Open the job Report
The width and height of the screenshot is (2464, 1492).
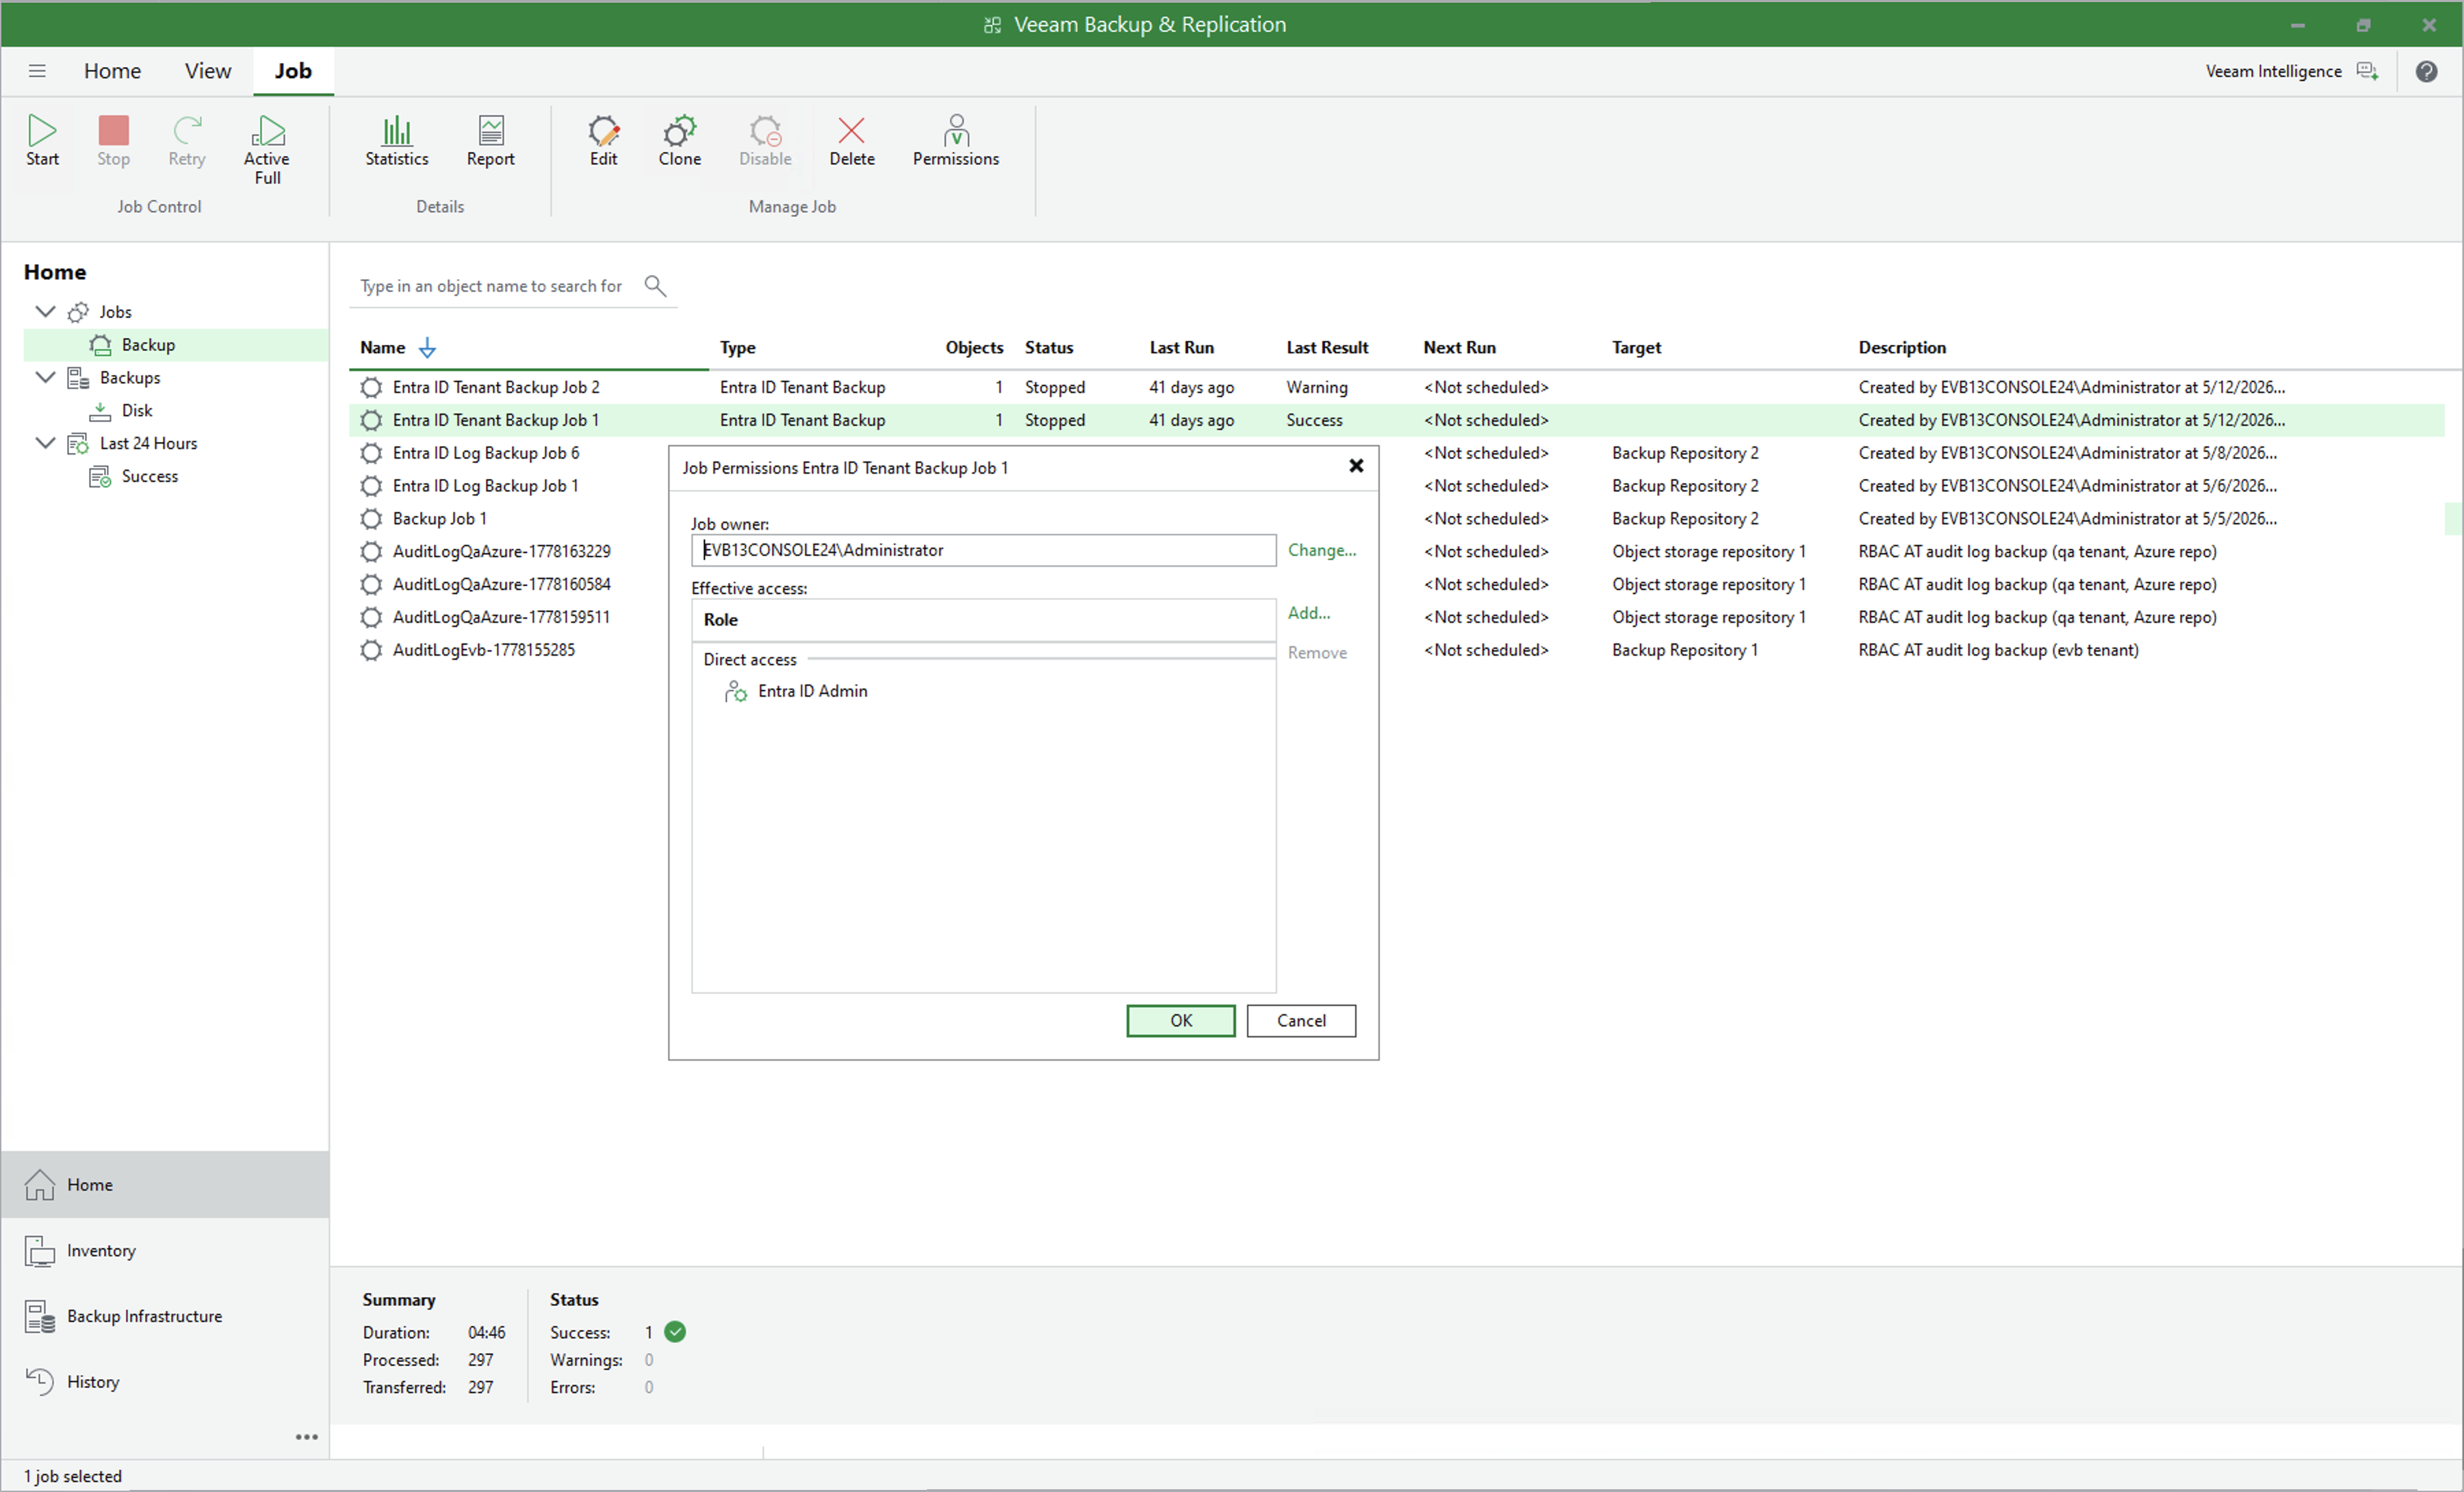(x=490, y=141)
